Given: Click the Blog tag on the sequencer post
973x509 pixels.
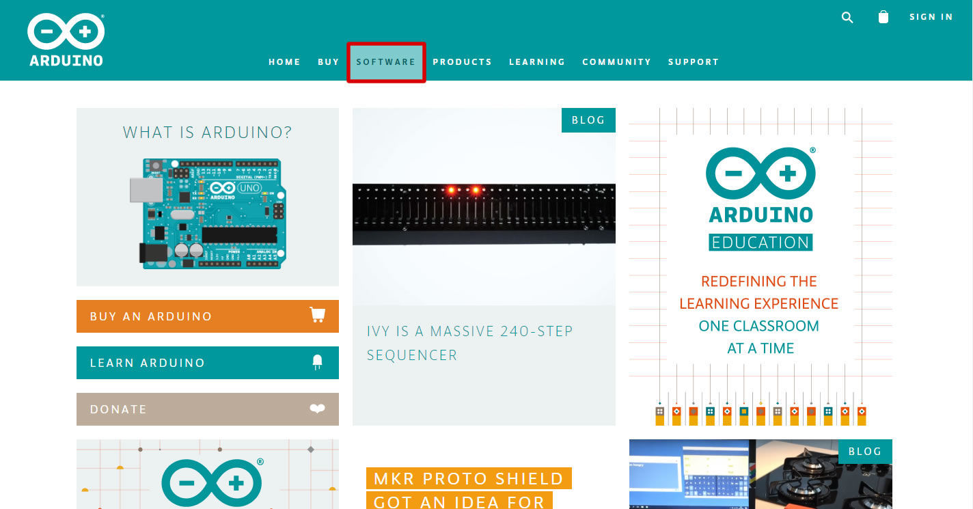Looking at the screenshot, I should pos(588,120).
